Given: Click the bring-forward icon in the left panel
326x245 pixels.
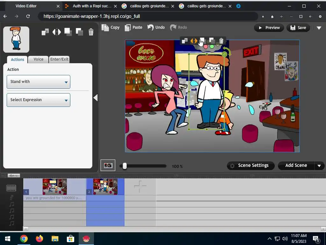Looking at the screenshot, I should 45,32.
